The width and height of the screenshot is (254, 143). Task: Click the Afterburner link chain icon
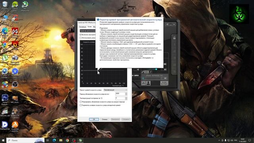[x=143, y=72]
